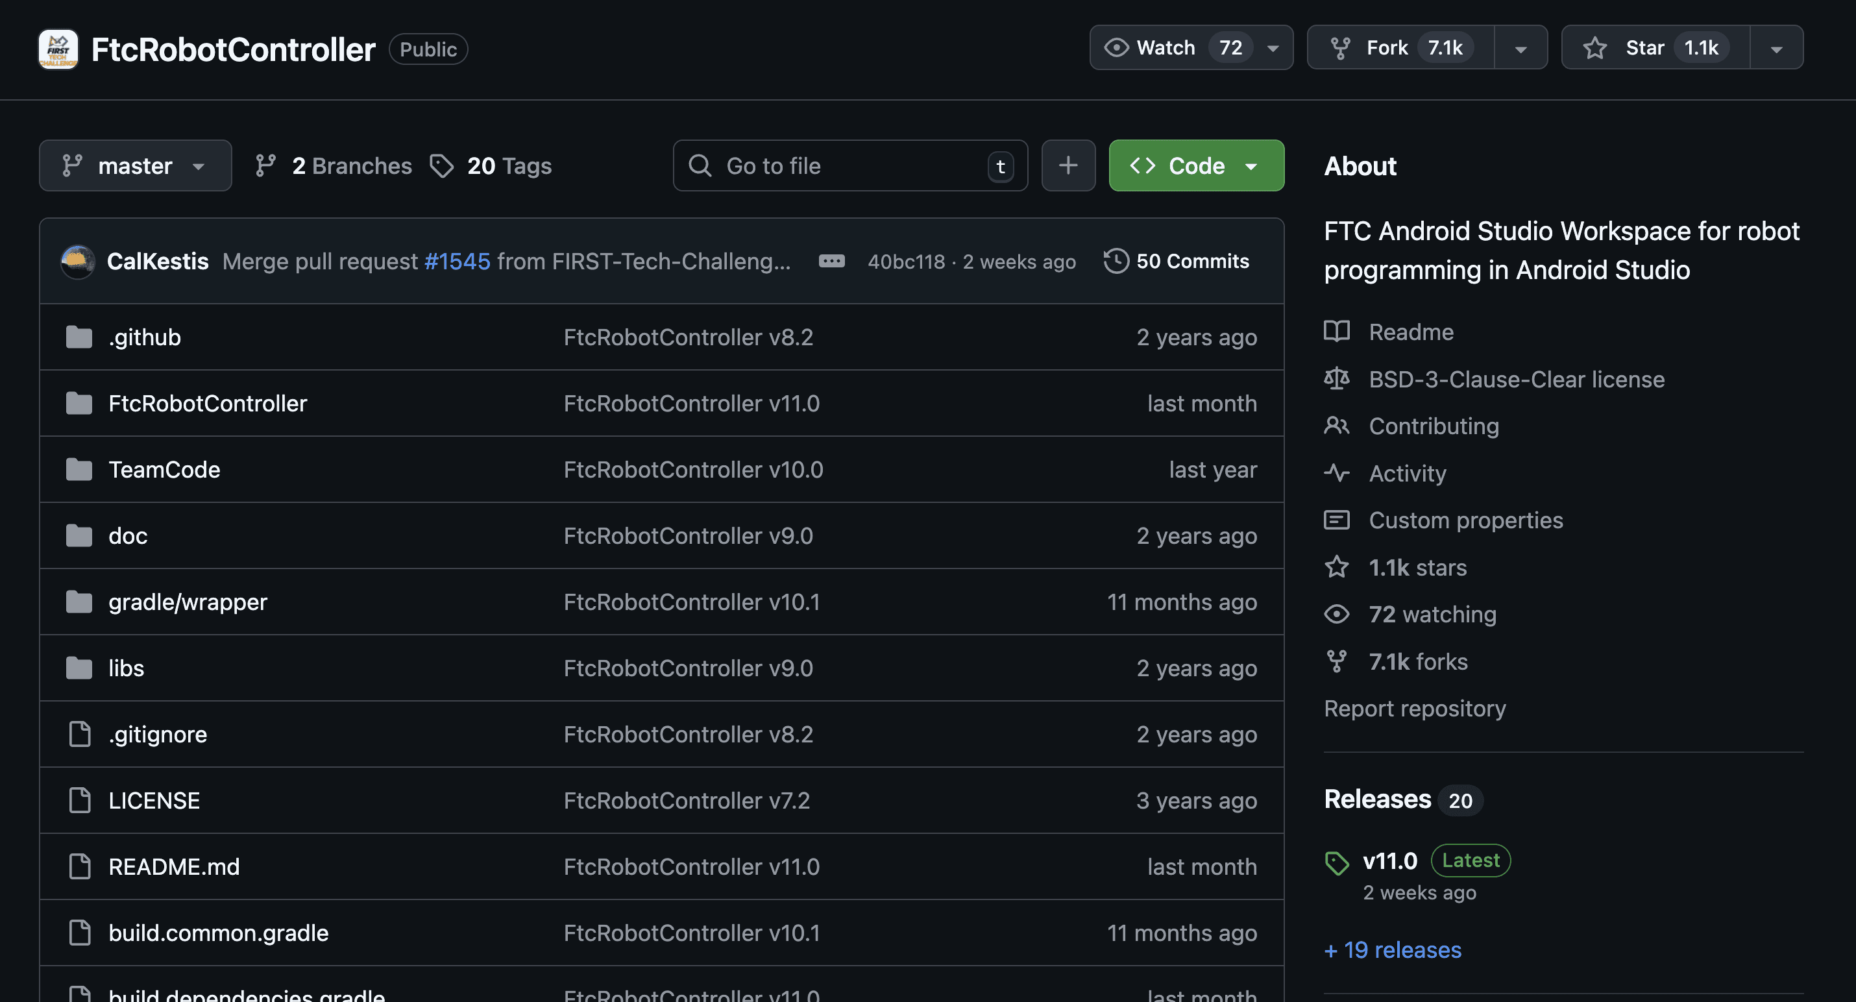Open the + 19 releases link
The image size is (1856, 1002).
(1392, 950)
